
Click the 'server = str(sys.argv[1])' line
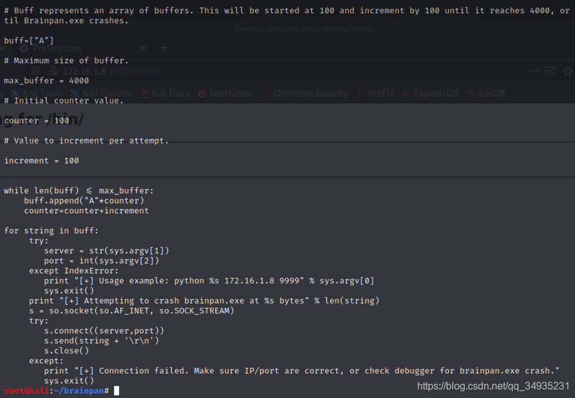click(106, 251)
